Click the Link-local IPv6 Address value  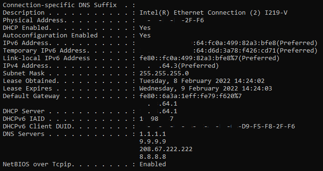pyautogui.click(x=209, y=58)
